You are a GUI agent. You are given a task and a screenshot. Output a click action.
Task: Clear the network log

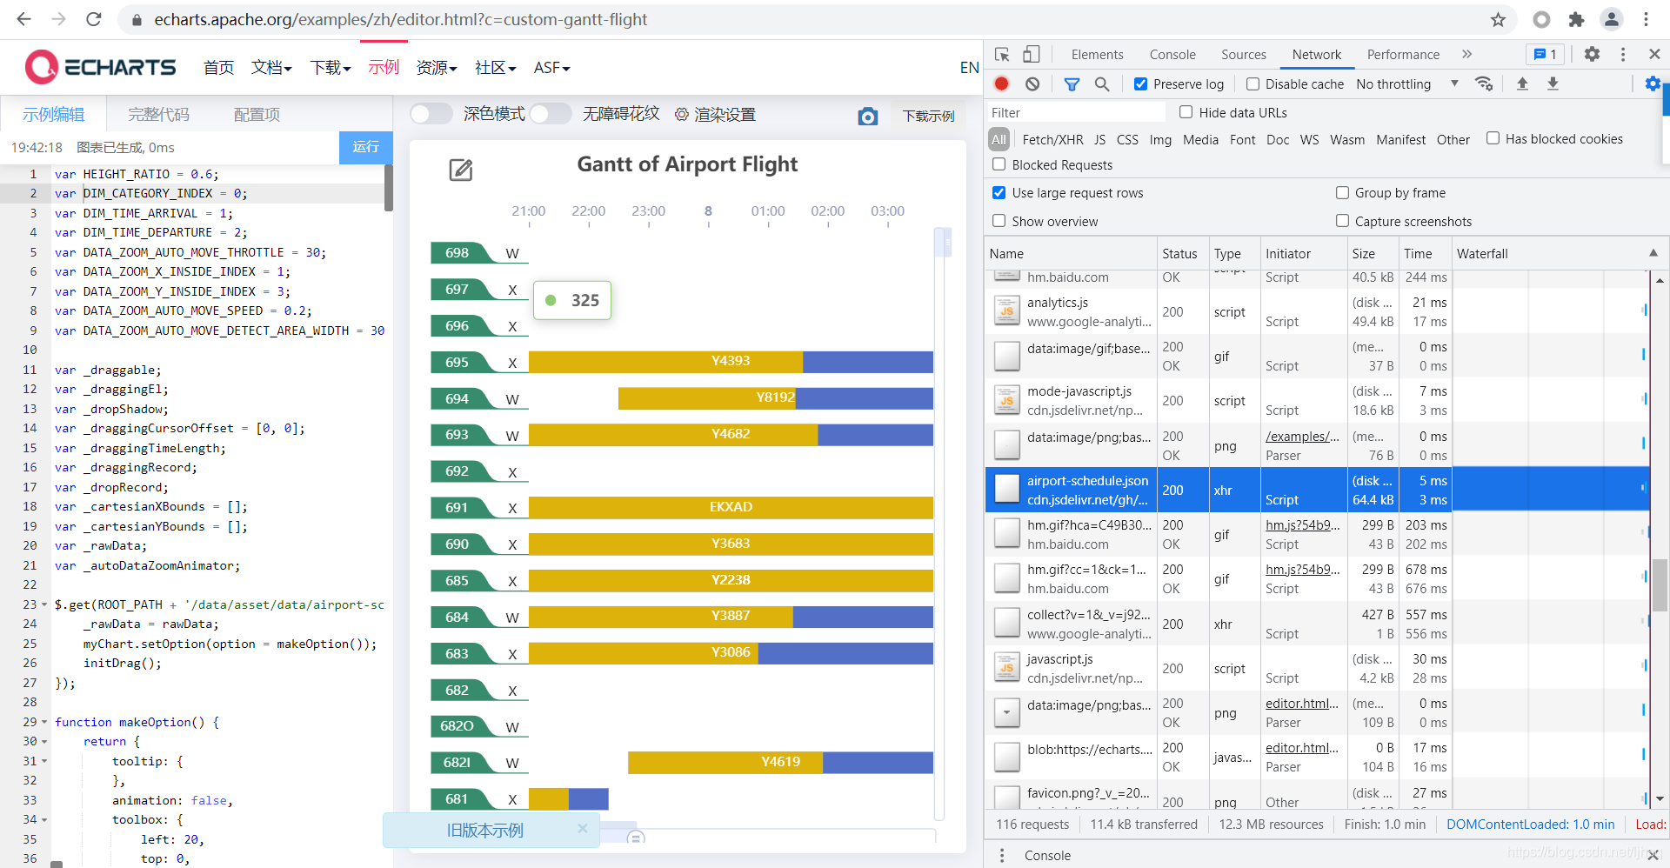(1032, 83)
